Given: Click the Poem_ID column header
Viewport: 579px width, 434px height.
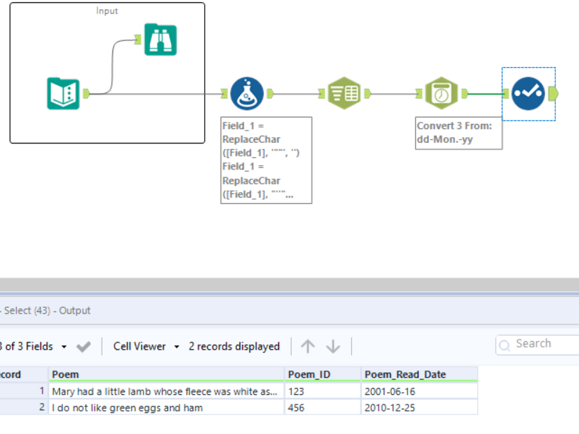Looking at the screenshot, I should click(322, 374).
